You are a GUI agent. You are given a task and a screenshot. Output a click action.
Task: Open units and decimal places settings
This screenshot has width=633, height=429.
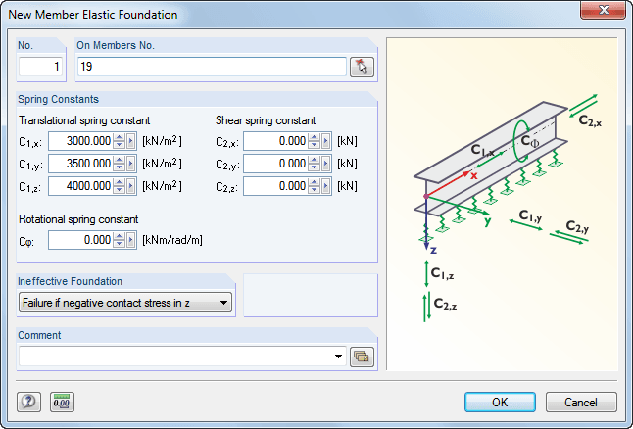tap(62, 402)
